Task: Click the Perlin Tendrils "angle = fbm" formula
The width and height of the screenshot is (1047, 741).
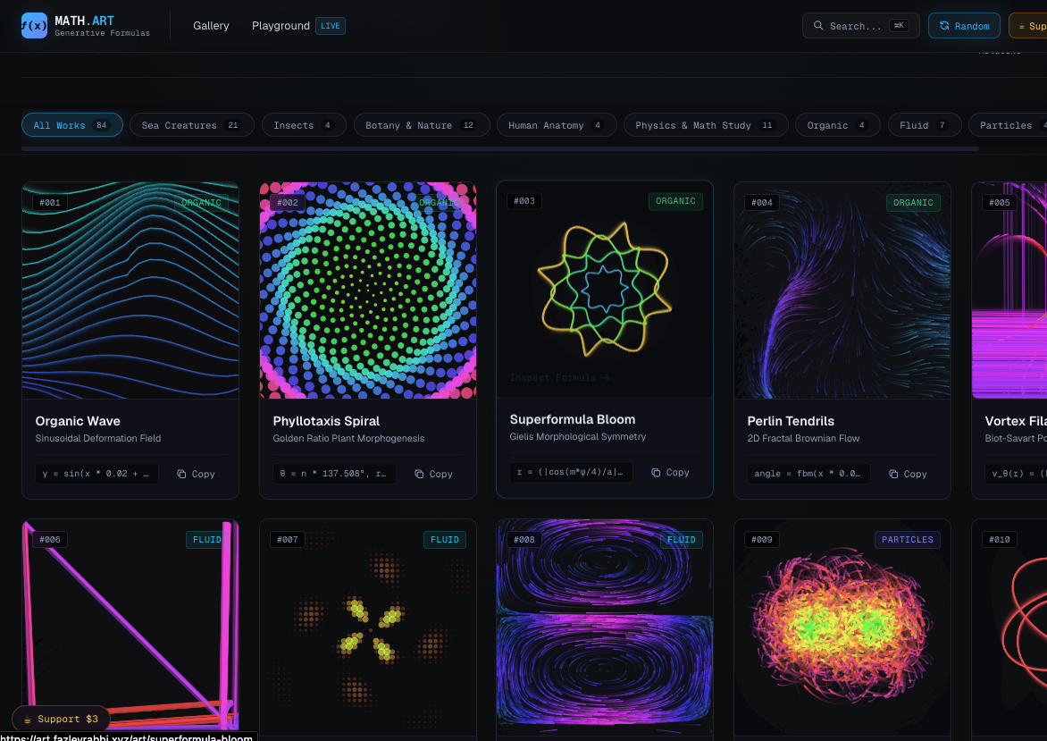Action: (808, 474)
